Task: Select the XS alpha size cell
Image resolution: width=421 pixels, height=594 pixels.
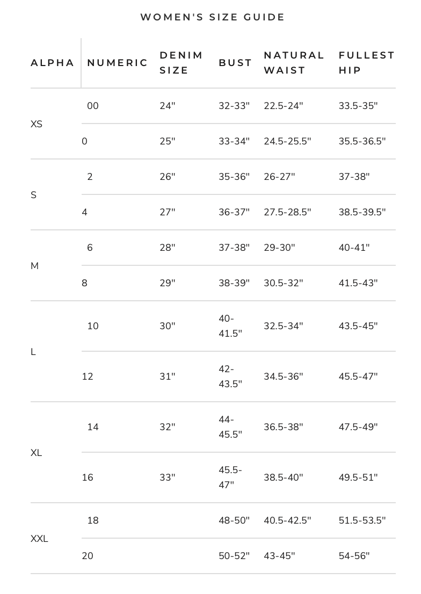Action: pyautogui.click(x=37, y=124)
